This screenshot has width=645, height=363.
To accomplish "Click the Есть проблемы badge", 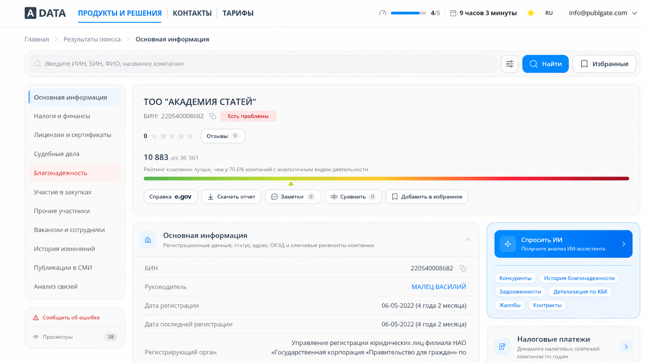I will tap(248, 116).
